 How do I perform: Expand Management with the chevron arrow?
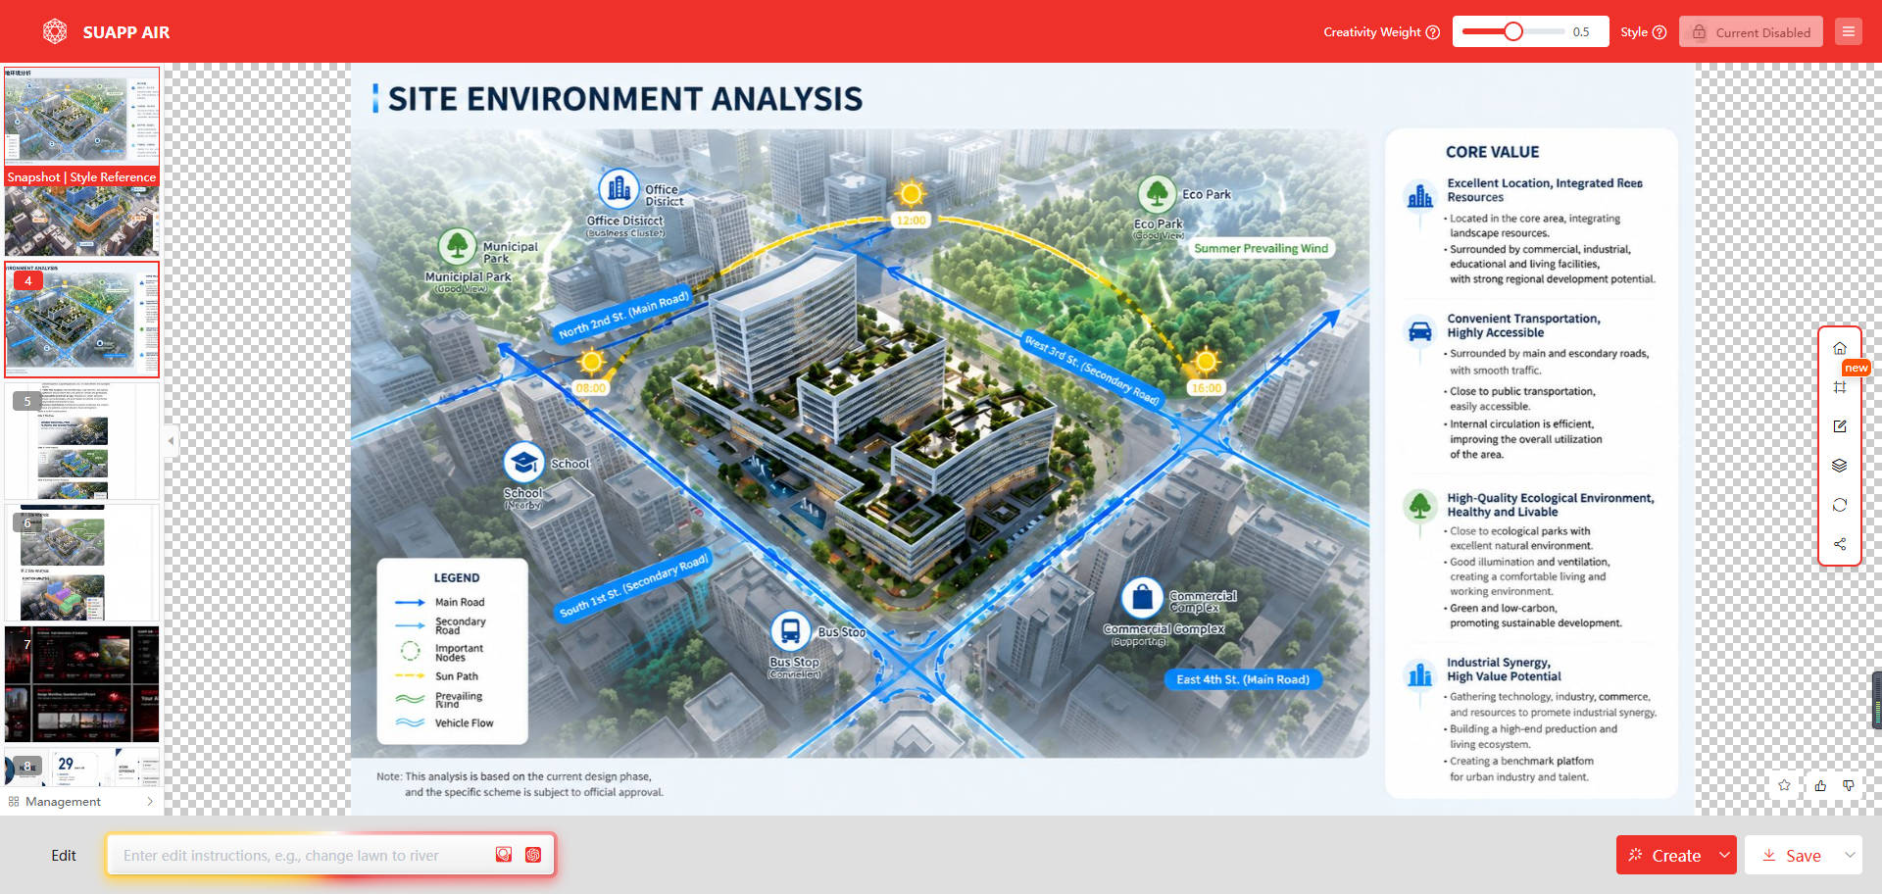coord(150,802)
